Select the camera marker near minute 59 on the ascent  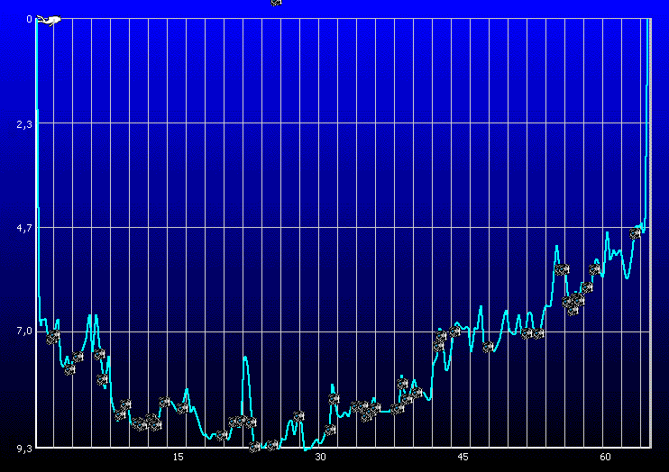594,269
